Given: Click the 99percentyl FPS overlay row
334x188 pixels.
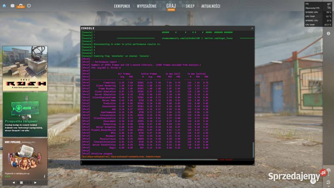Looking at the screenshot, I should pyautogui.click(x=318, y=8).
